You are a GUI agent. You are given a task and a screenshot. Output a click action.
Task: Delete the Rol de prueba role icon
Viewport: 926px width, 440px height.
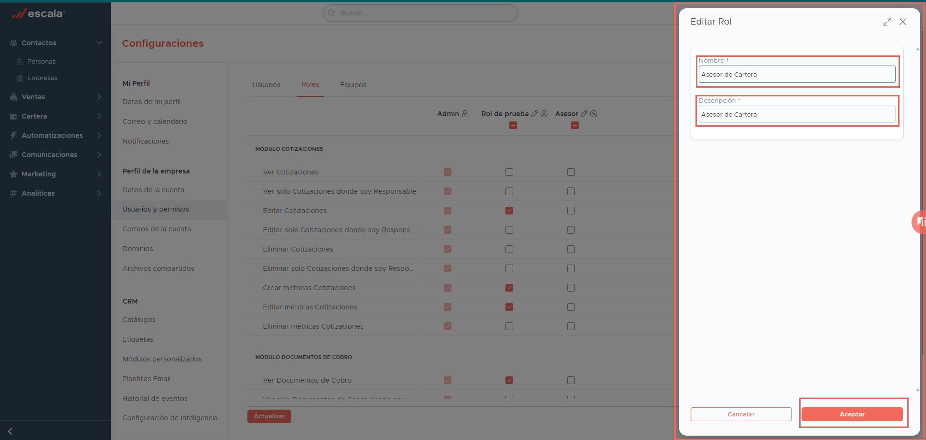click(x=544, y=114)
